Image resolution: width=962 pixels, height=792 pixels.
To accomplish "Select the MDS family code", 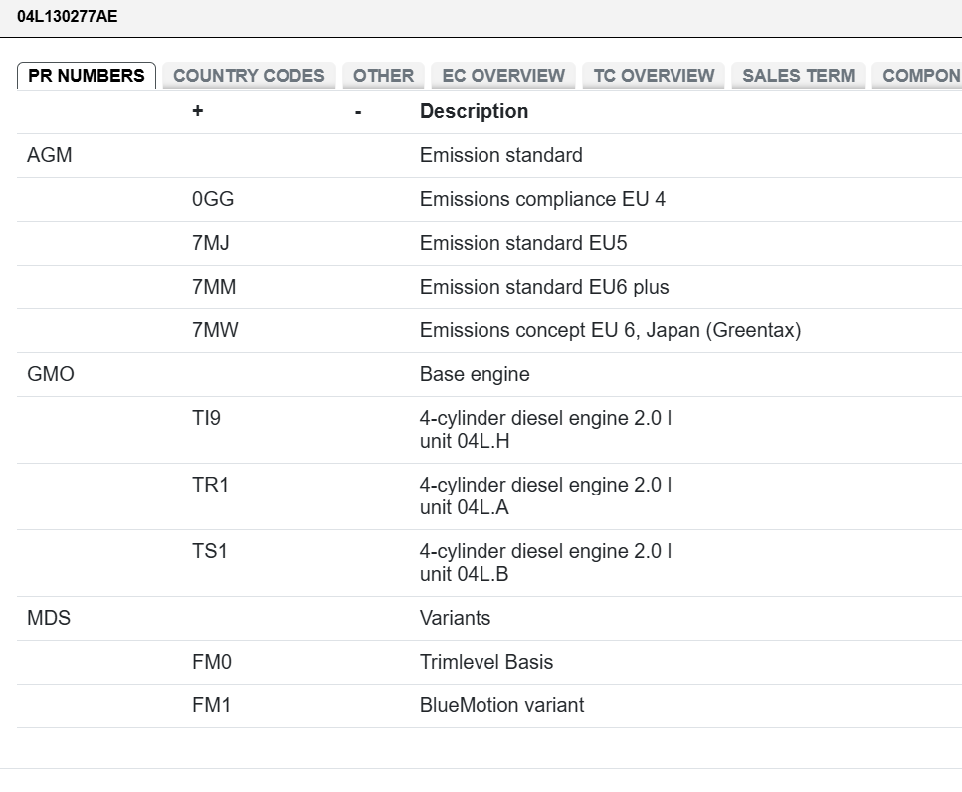I will pyautogui.click(x=49, y=619).
